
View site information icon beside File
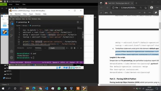(x=113, y=8)
